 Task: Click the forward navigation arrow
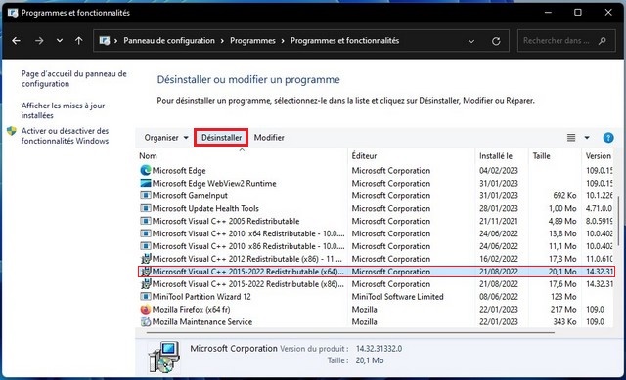[39, 41]
